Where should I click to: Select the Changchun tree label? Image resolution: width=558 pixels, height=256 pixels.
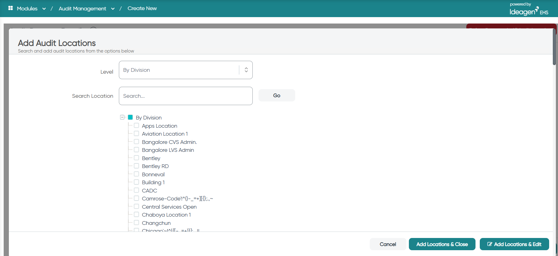coord(156,223)
